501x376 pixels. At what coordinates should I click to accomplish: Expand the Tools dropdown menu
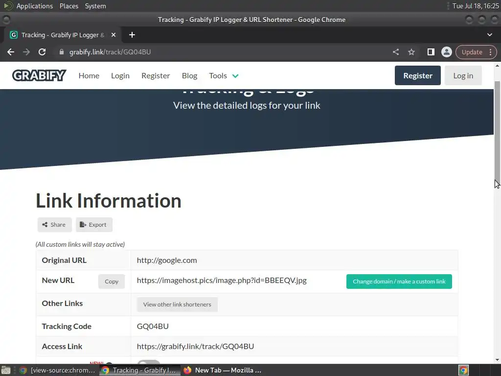pos(224,76)
